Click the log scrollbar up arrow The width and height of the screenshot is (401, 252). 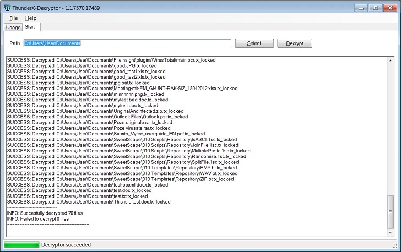[390, 61]
